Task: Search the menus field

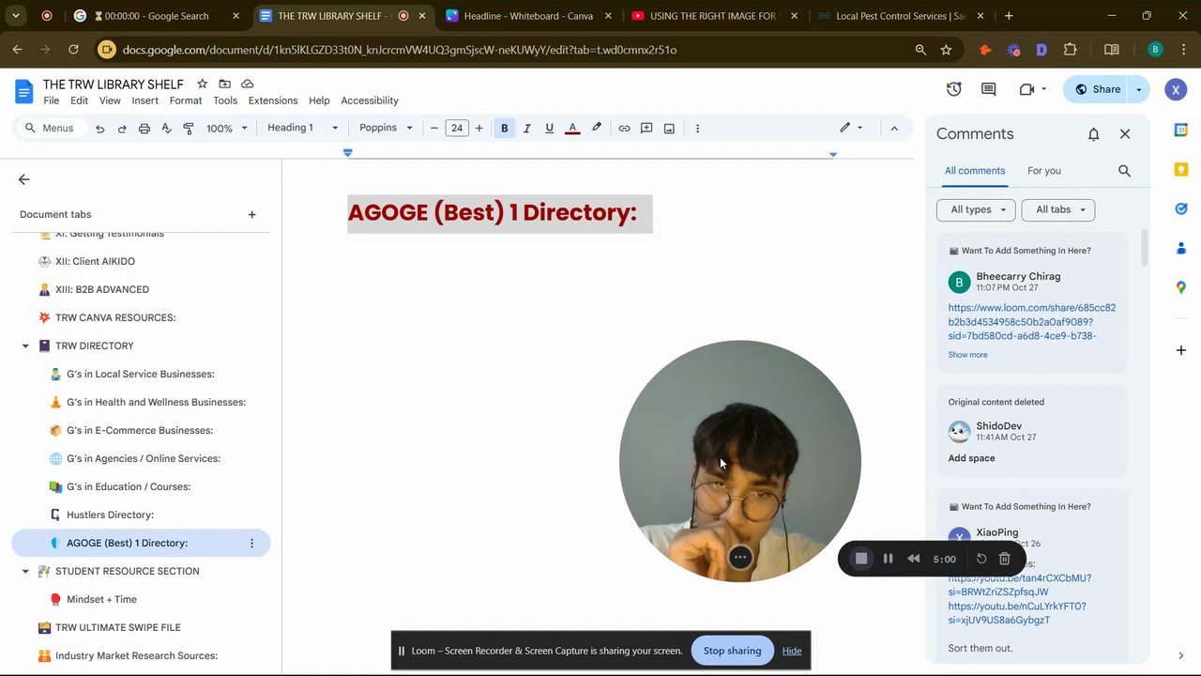Action: [50, 129]
